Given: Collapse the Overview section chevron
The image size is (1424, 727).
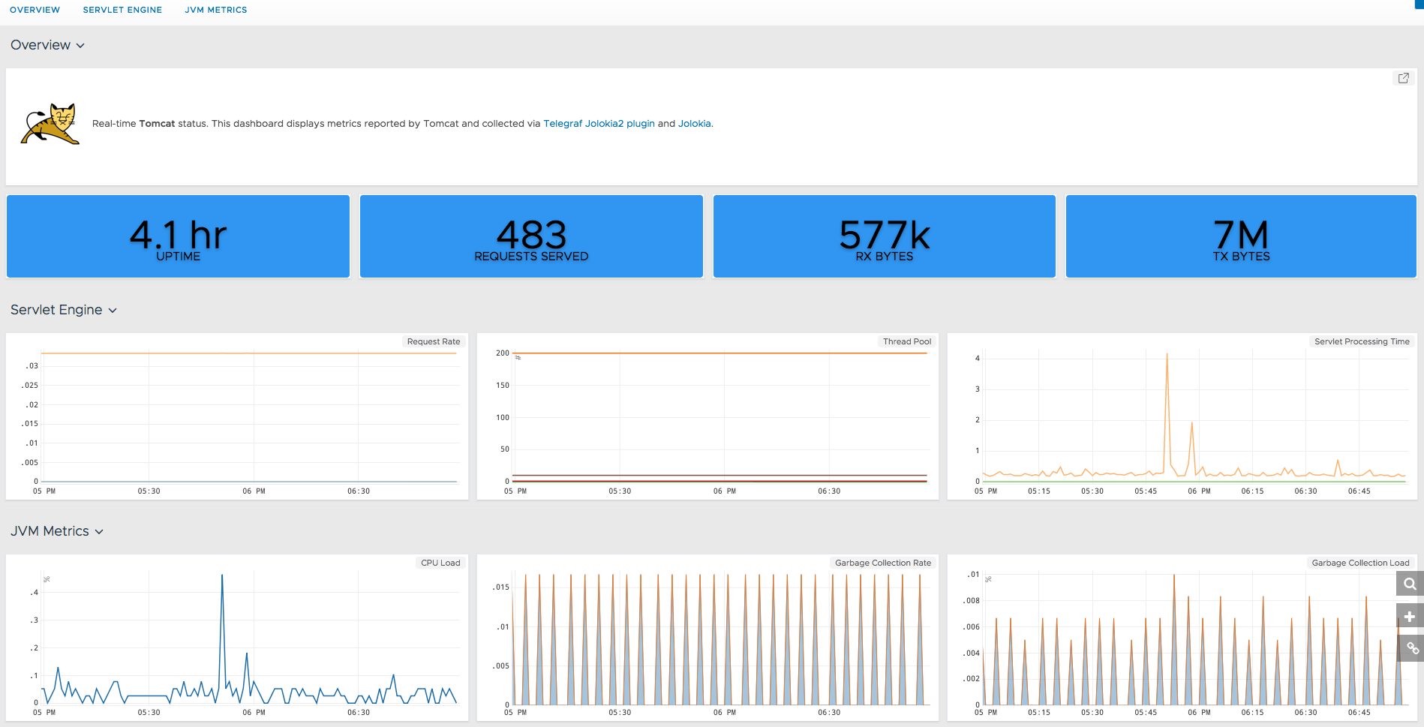Looking at the screenshot, I should point(80,46).
